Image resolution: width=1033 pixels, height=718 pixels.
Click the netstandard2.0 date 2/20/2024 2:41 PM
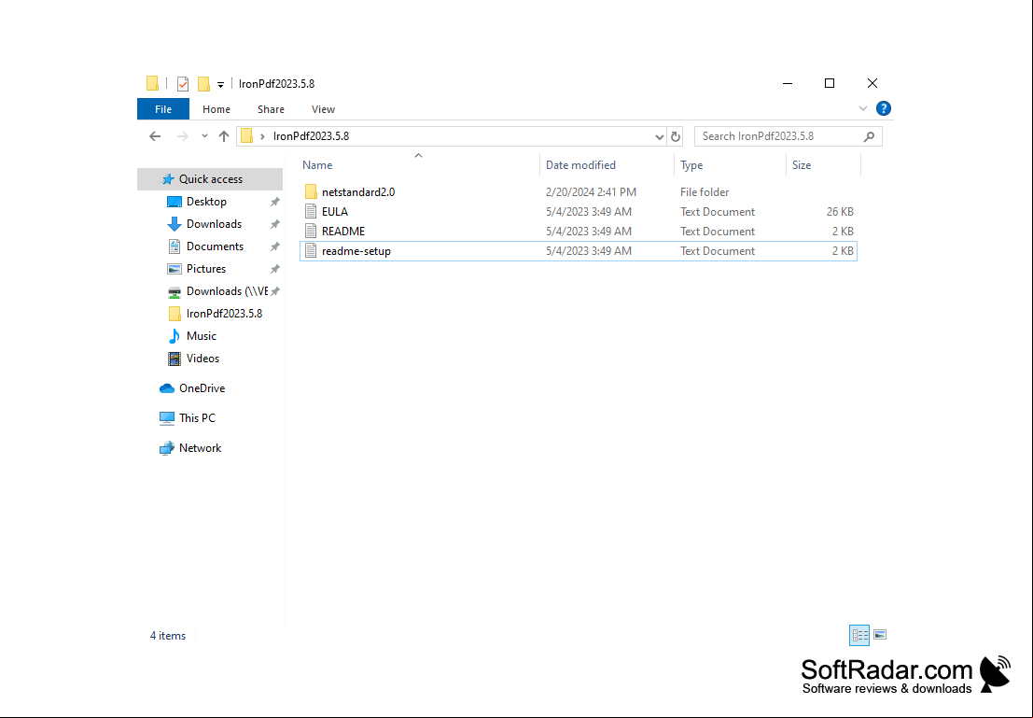tap(591, 191)
